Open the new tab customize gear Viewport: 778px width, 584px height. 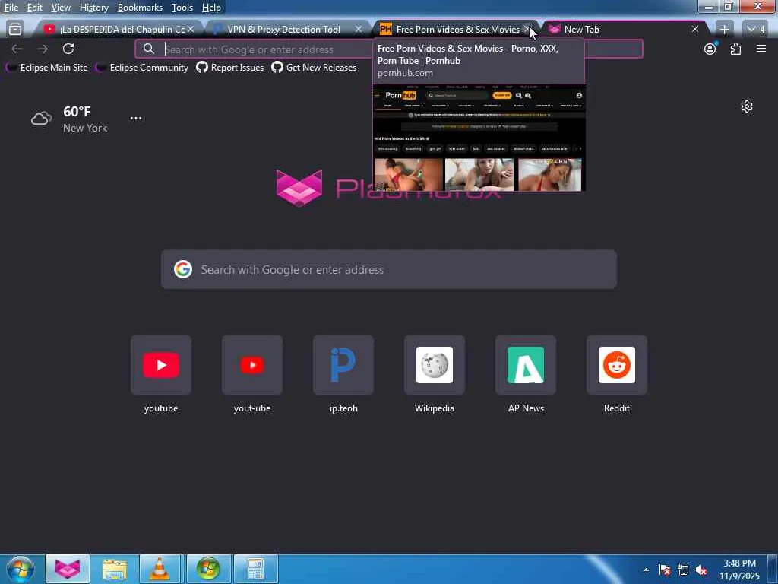[x=747, y=106]
